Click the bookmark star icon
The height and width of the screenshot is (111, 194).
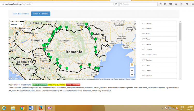(161, 4)
